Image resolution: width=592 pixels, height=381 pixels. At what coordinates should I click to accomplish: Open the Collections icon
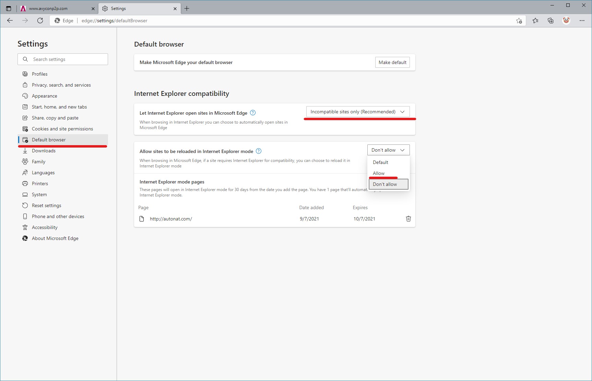(550, 21)
